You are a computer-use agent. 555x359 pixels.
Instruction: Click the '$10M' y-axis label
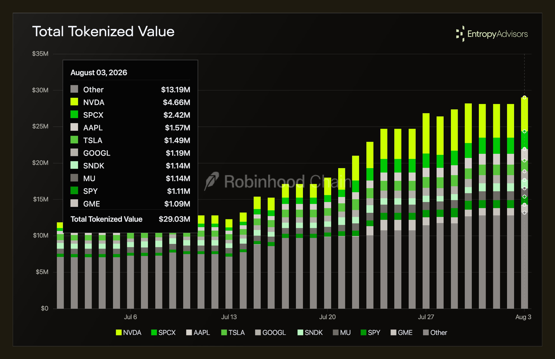[41, 236]
